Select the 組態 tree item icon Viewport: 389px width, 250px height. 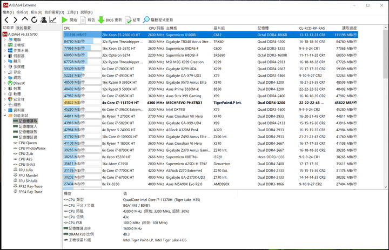10,105
